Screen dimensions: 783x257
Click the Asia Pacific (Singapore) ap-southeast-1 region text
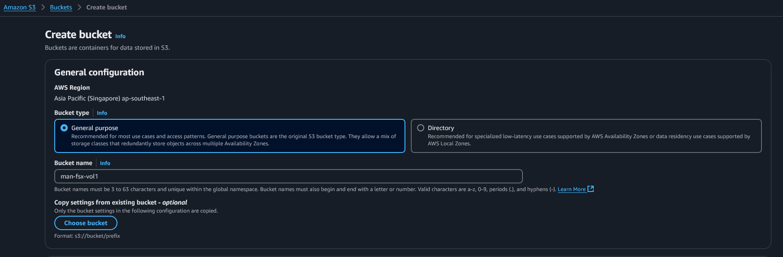pyautogui.click(x=109, y=98)
